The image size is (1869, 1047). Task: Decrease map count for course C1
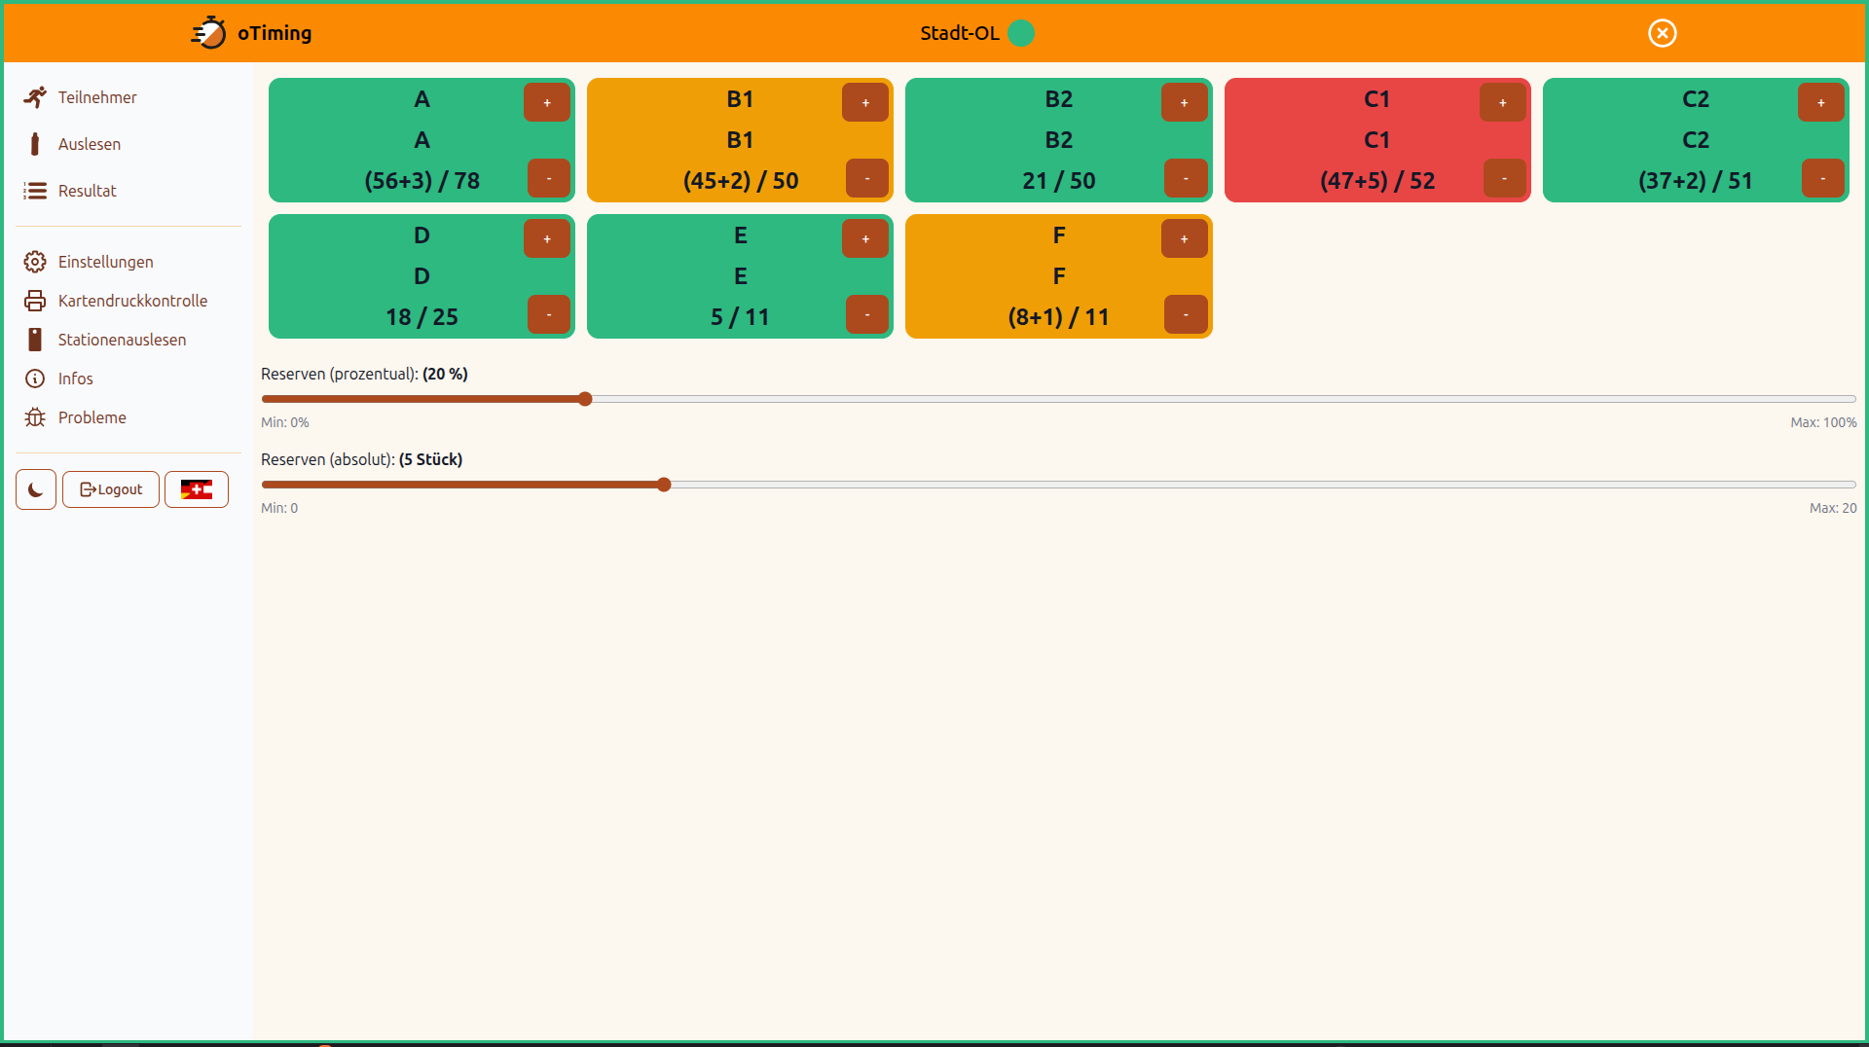click(x=1504, y=178)
